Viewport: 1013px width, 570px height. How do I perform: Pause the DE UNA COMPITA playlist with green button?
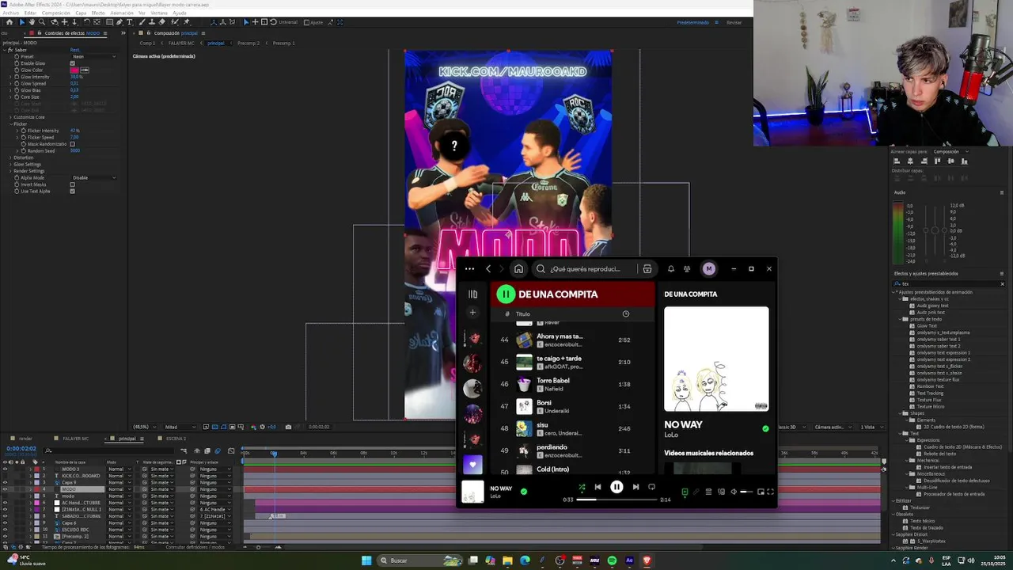(x=506, y=294)
